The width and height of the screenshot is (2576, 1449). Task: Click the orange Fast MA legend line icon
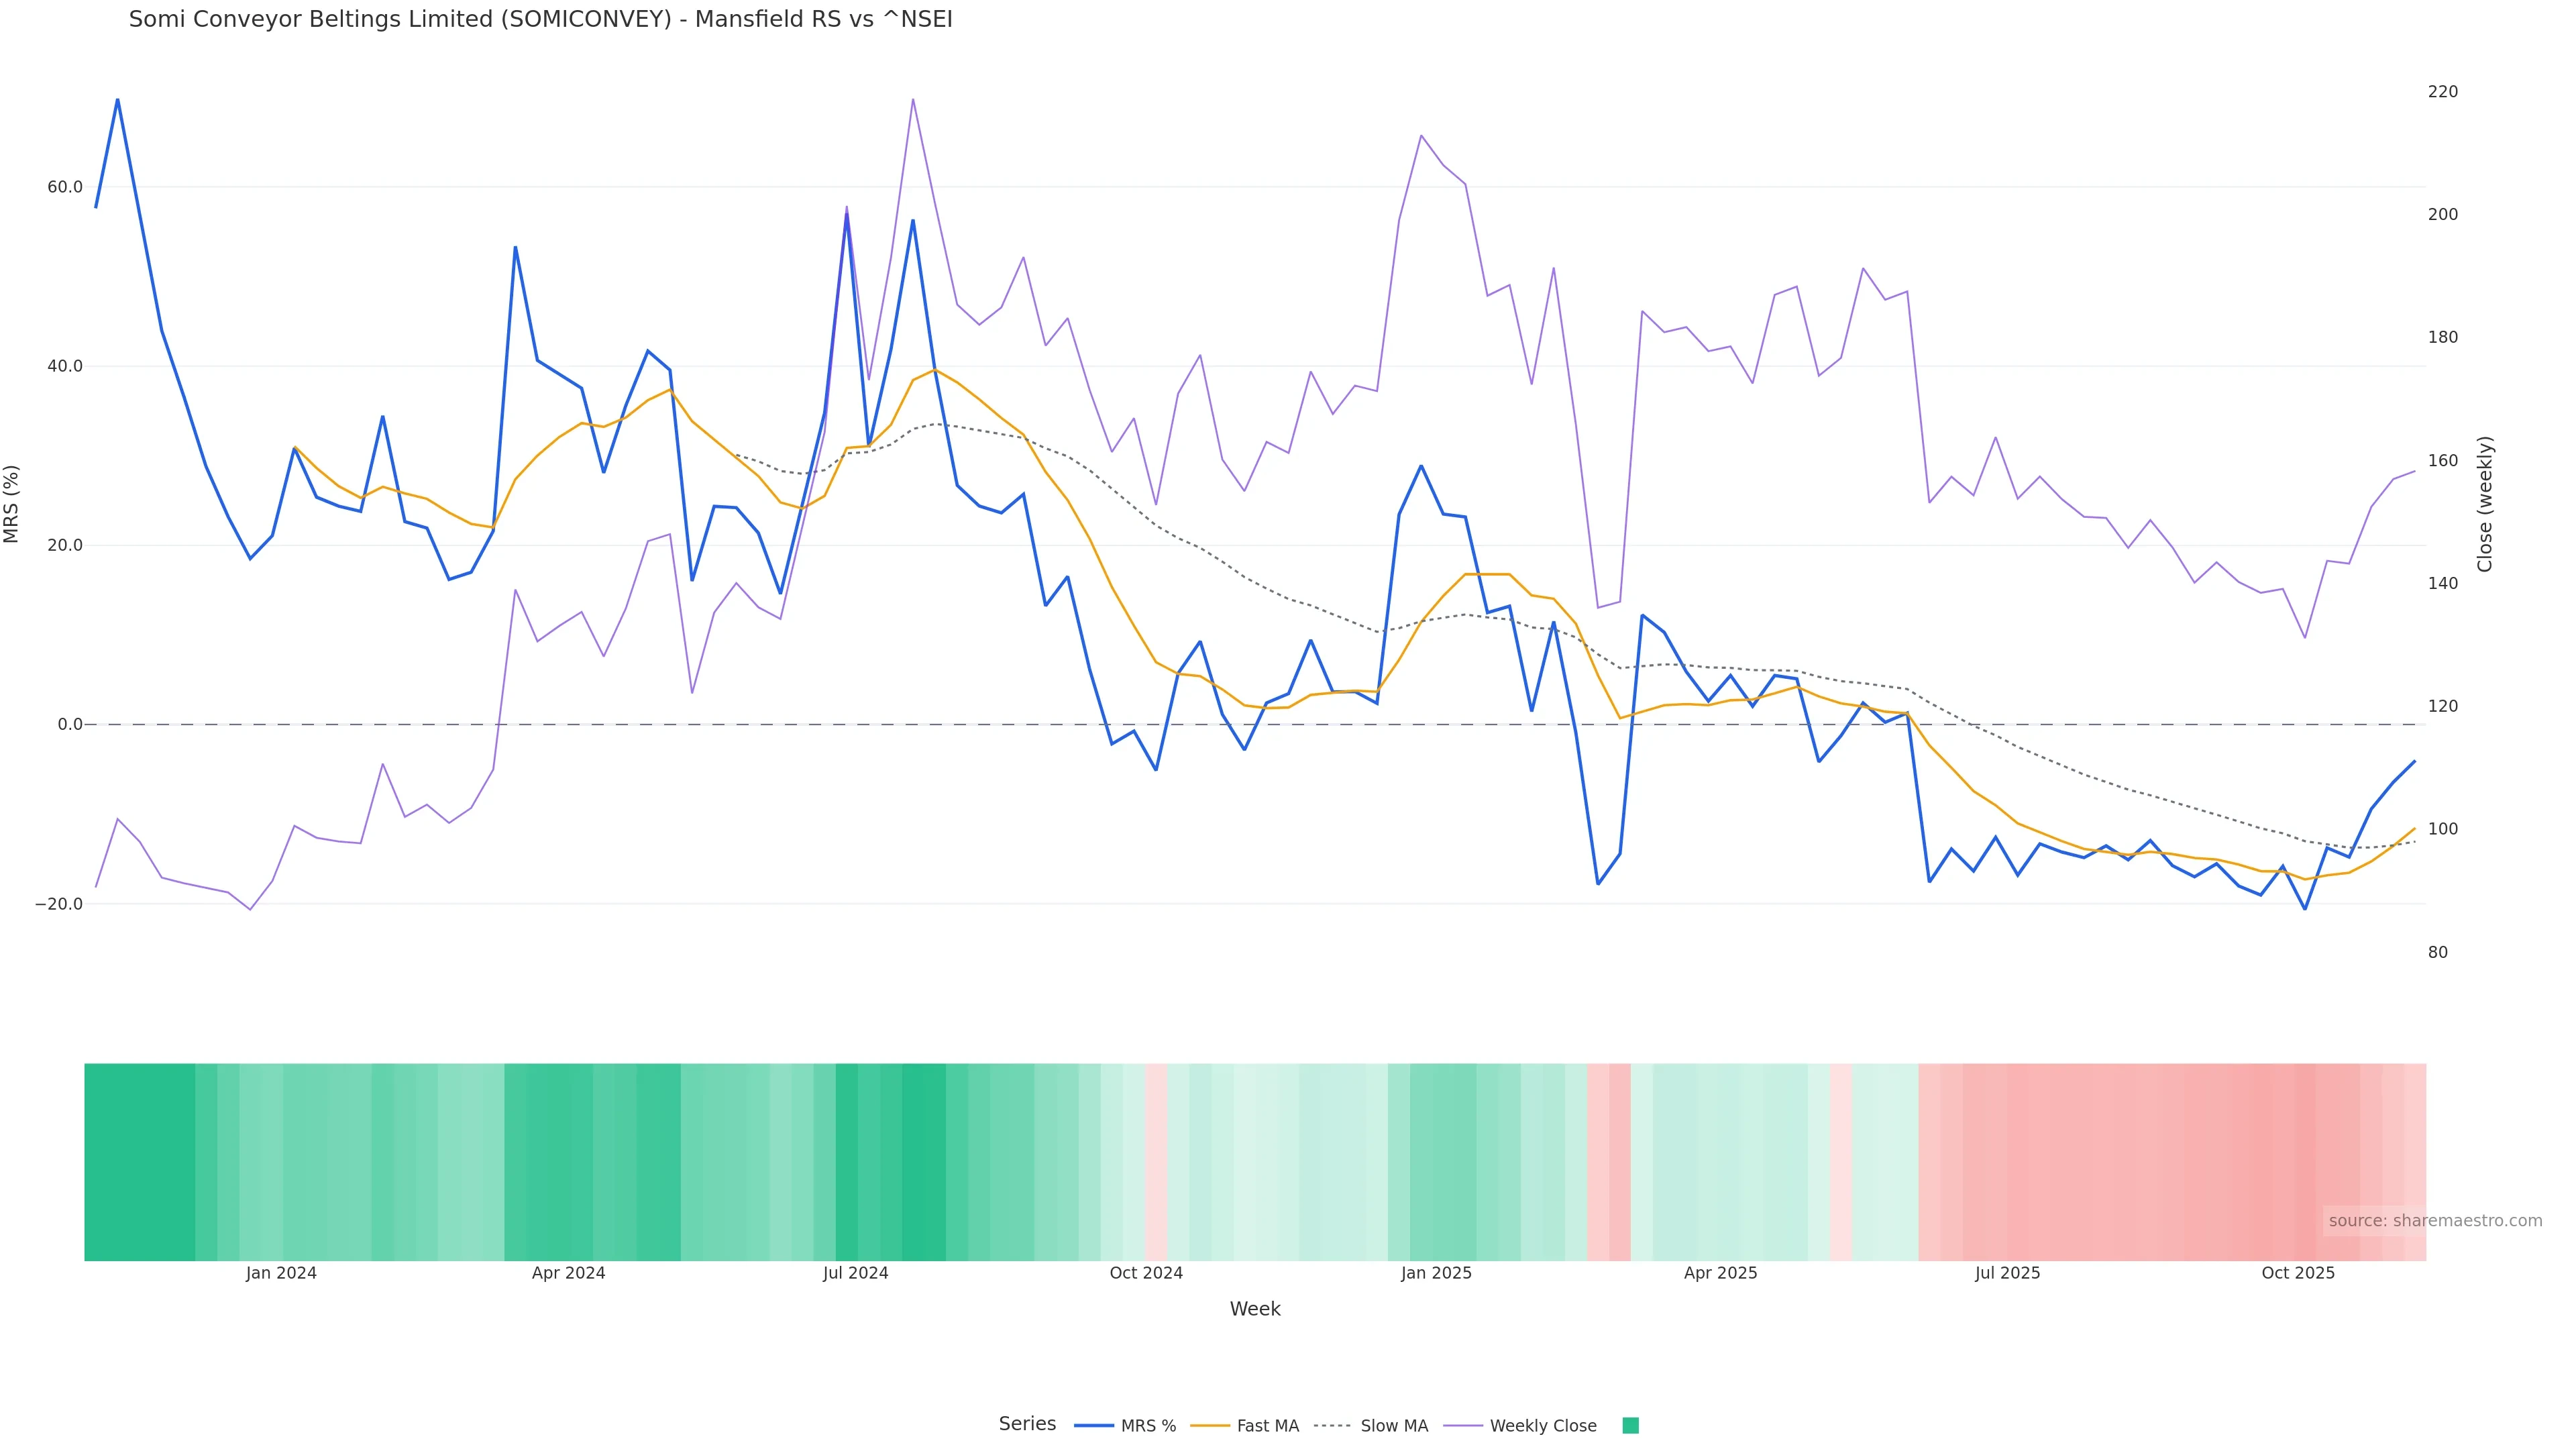(1210, 1426)
